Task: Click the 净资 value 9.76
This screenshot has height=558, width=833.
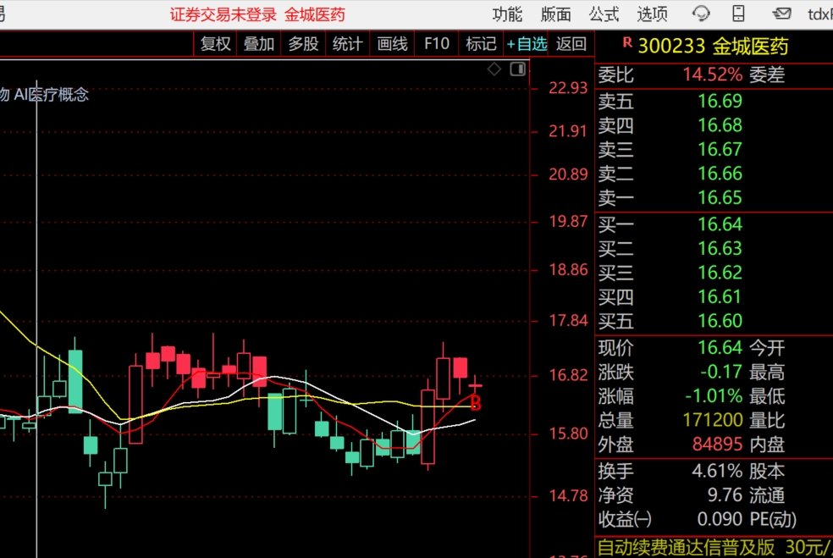Action: (725, 495)
